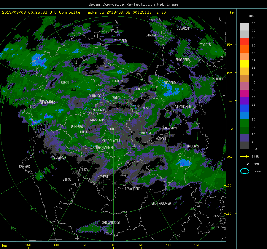
Task: Click the NARAGUND city label
Action: click(100, 110)
